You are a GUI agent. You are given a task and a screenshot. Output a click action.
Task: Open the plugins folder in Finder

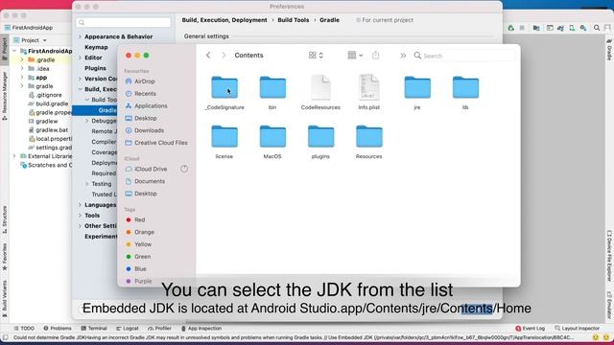click(320, 136)
